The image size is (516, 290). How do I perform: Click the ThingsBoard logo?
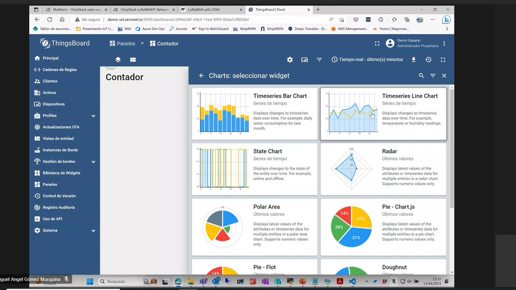pyautogui.click(x=64, y=43)
